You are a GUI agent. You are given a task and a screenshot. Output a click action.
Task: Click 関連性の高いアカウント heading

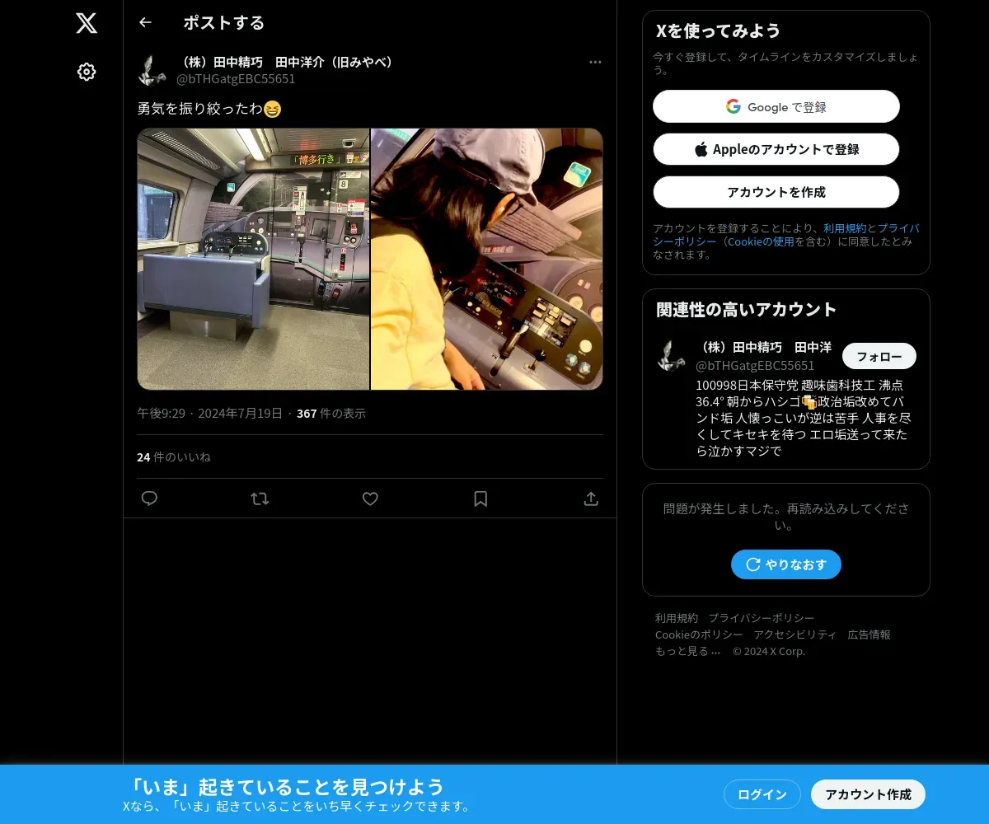(x=747, y=310)
